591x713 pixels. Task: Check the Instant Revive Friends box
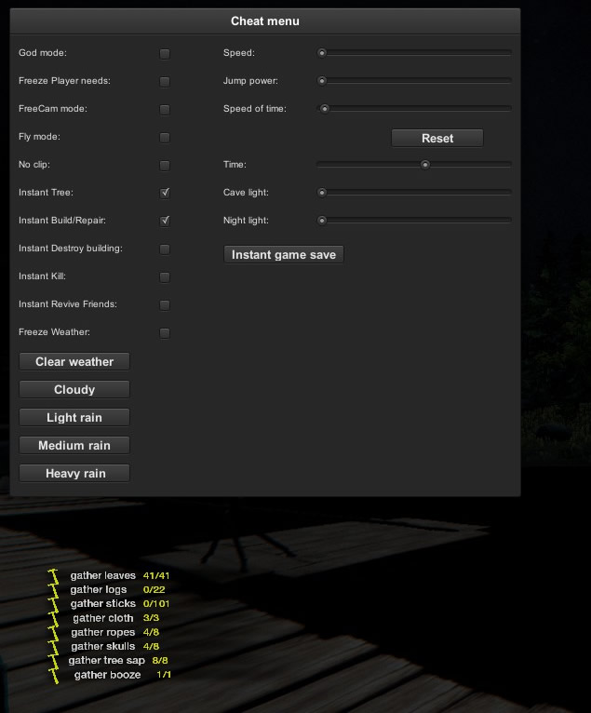tap(165, 305)
